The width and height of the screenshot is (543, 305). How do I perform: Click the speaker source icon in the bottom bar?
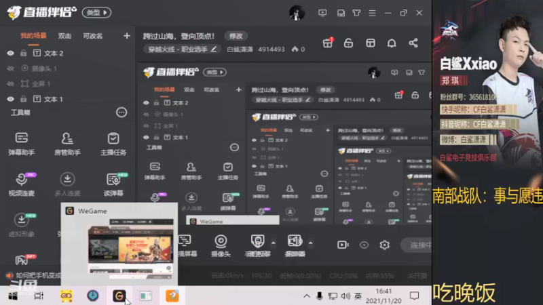tap(295, 241)
